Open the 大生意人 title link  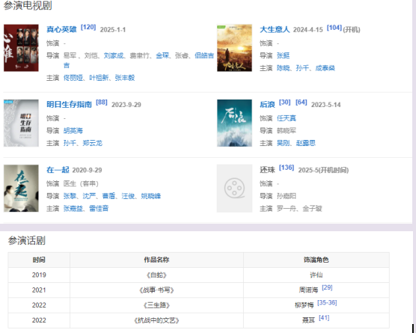point(275,29)
